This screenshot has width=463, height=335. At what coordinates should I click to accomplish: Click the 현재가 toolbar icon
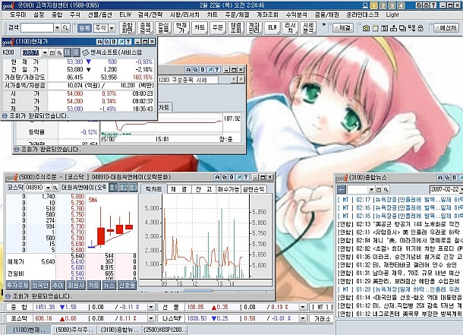point(180,28)
